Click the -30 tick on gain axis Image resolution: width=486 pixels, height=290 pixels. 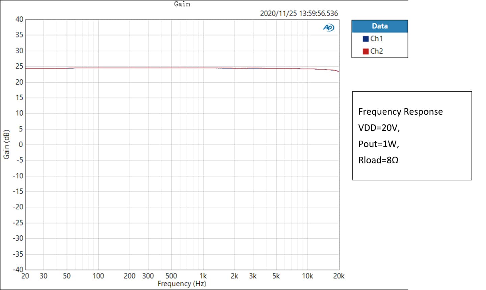click(x=18, y=238)
